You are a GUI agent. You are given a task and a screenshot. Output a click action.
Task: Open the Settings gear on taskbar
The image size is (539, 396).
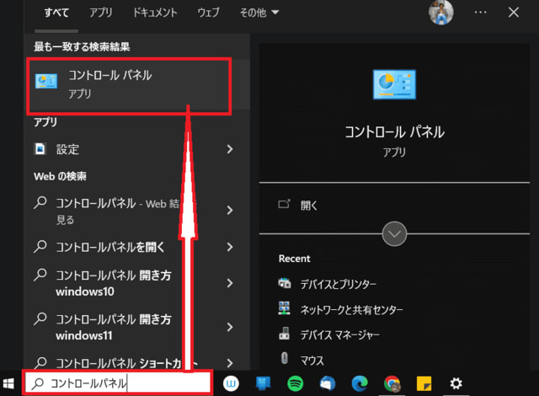coord(456,383)
